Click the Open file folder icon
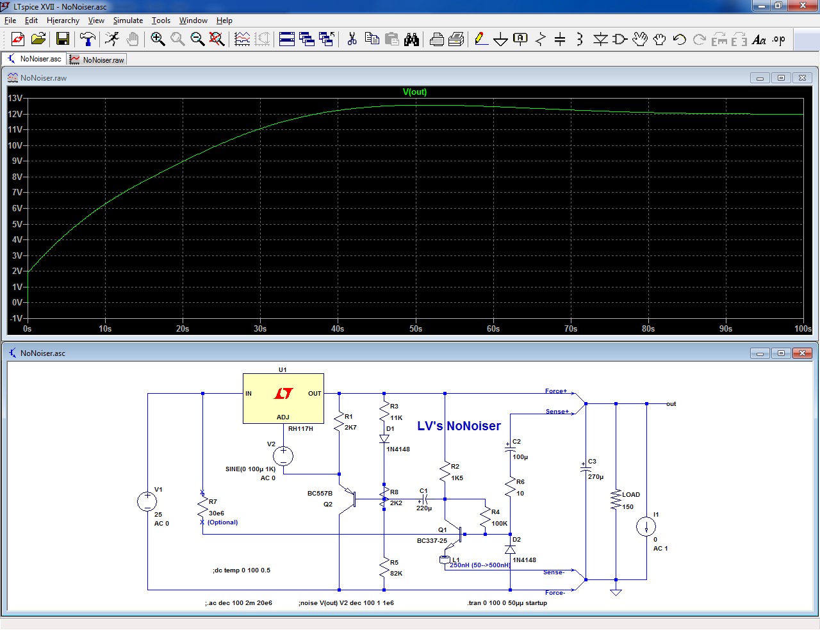 coord(38,39)
